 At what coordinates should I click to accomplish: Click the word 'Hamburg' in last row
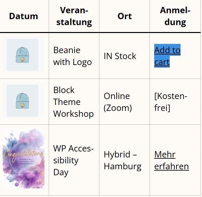click(x=123, y=166)
